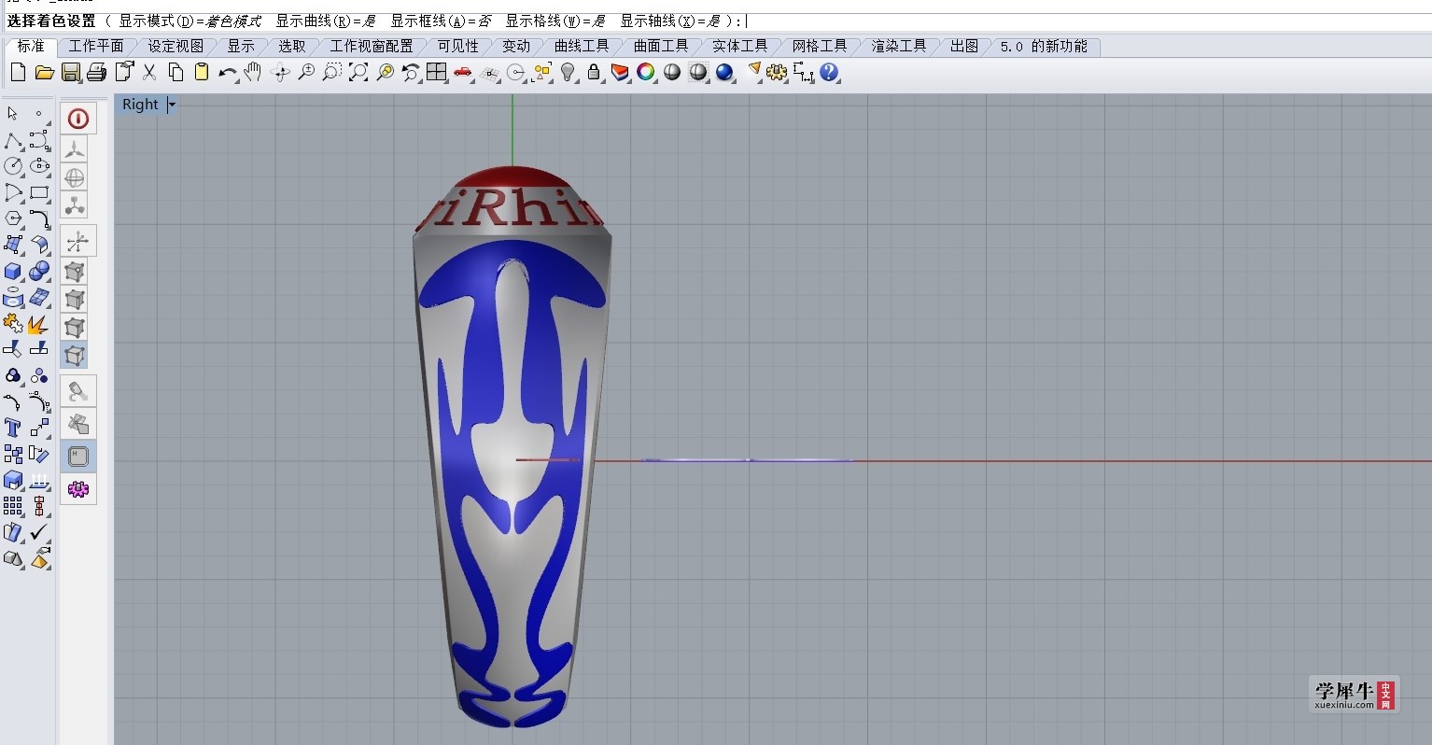Open the 曲面工具 tab

pos(660,46)
